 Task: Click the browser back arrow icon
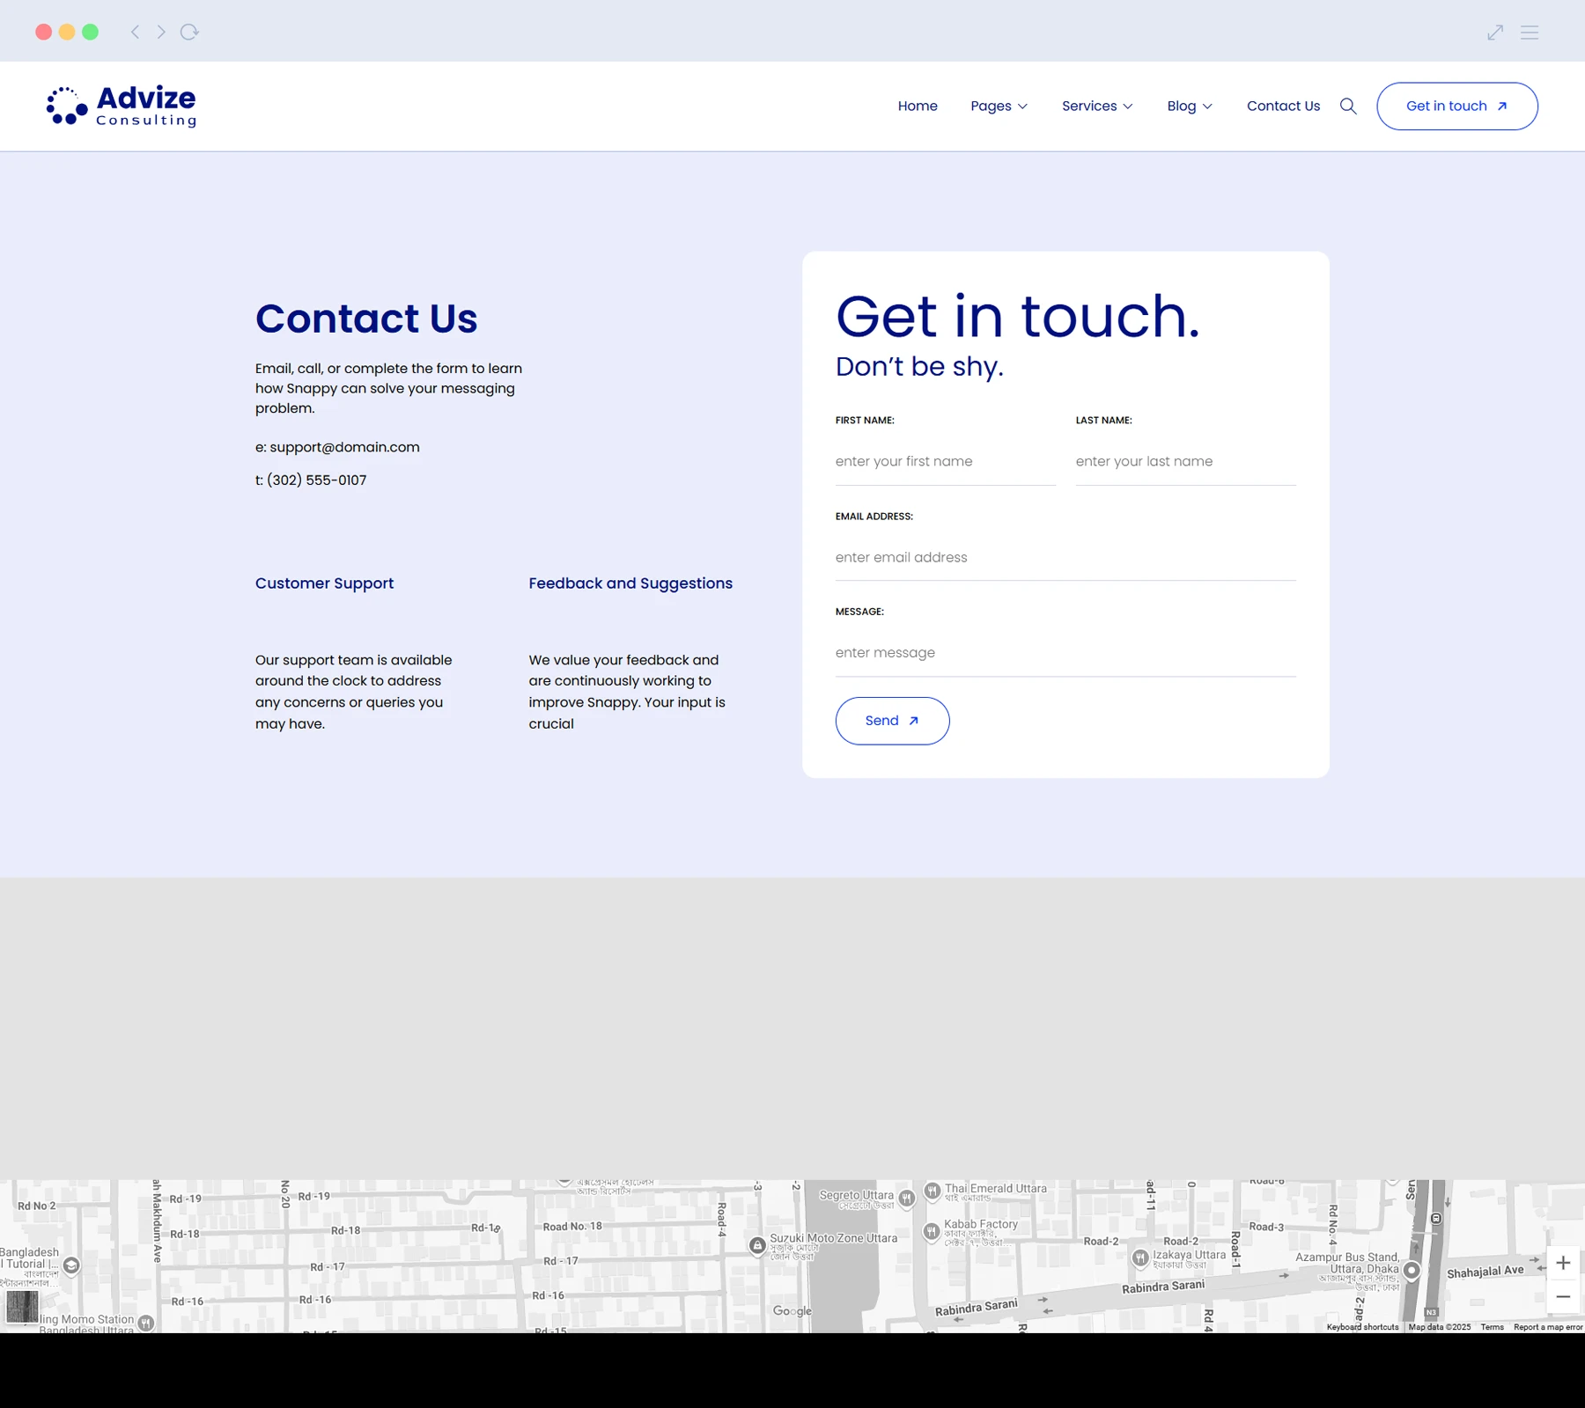point(135,33)
